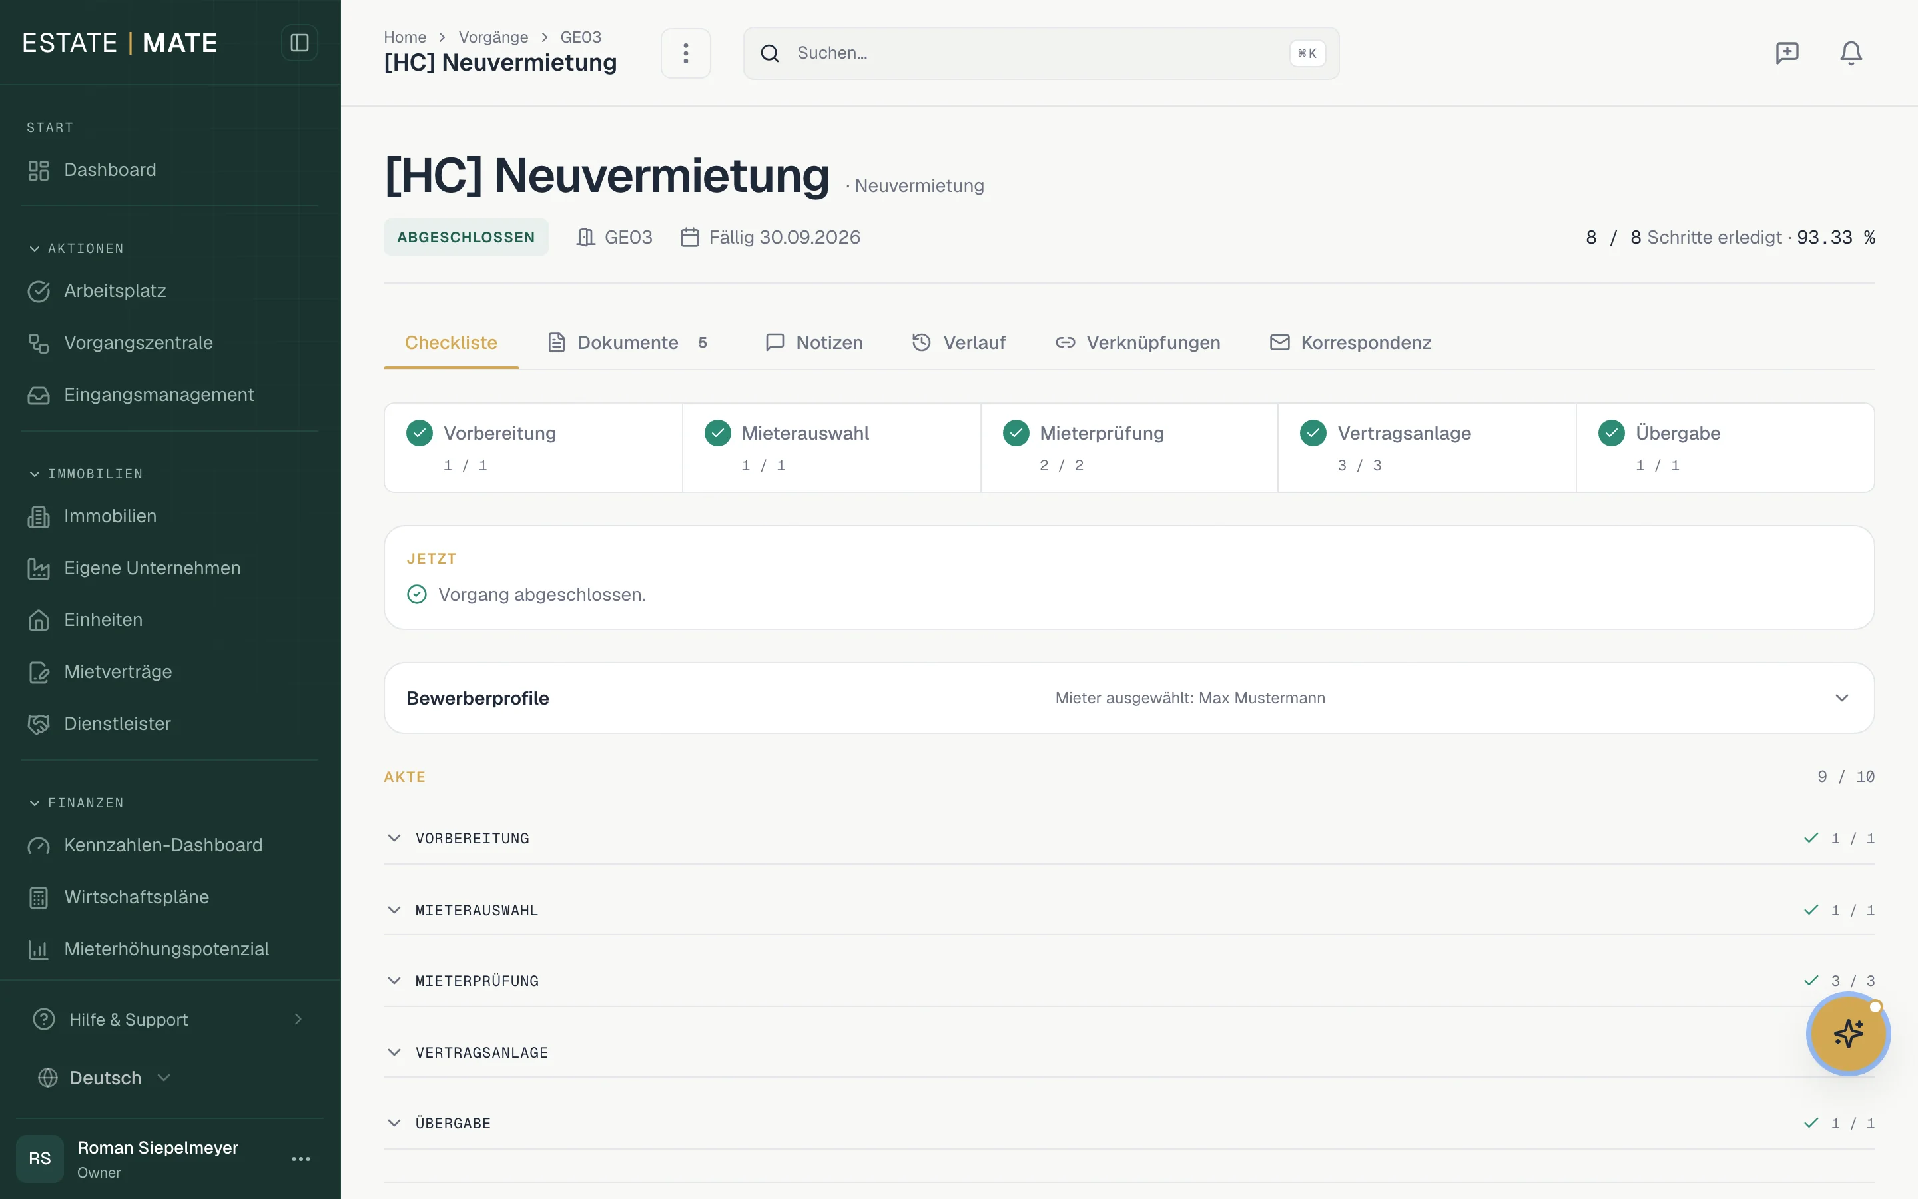Open Dashboard in sidebar
Viewport: 1918px width, 1199px height.
coord(170,170)
